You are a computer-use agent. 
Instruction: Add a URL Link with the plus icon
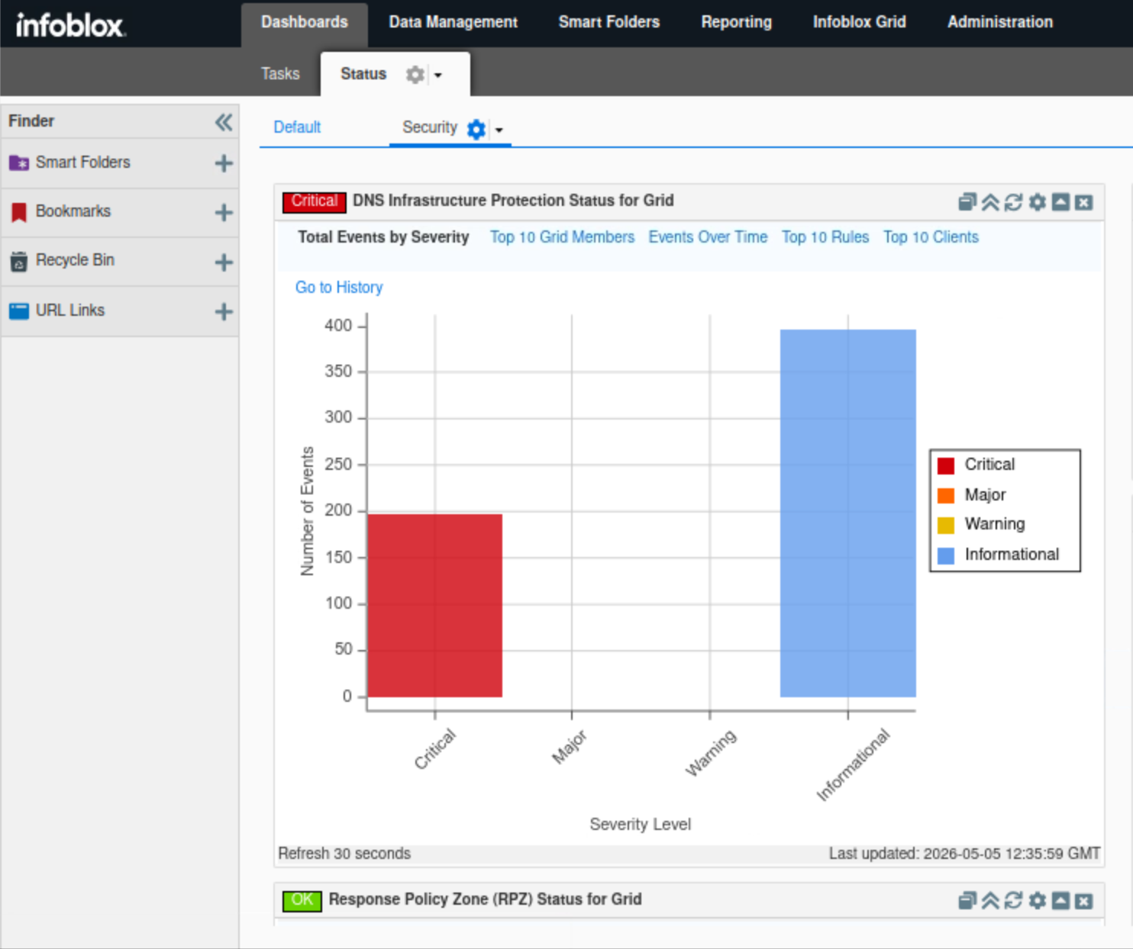(x=224, y=311)
